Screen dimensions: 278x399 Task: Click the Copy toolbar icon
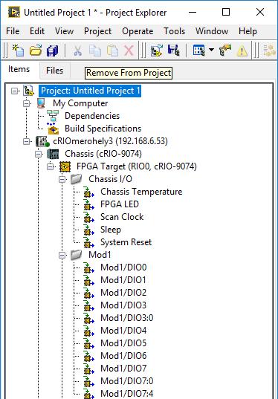click(95, 51)
